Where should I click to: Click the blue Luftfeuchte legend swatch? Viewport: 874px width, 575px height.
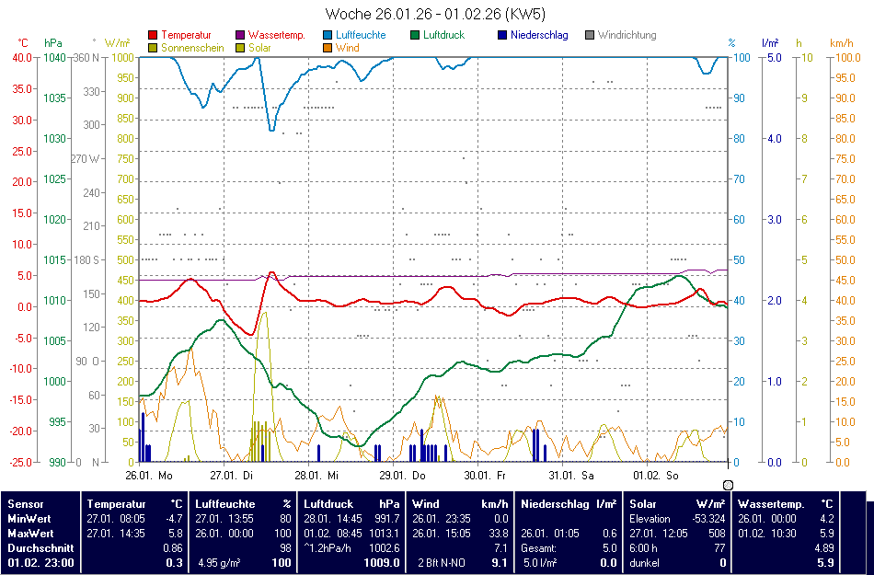(328, 36)
